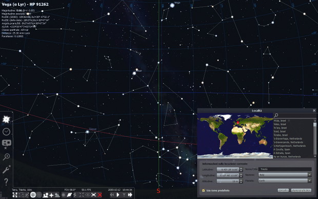The width and height of the screenshot is (318, 199).
Task: Open sky and viewing options sidebar icon
Action: point(6,144)
